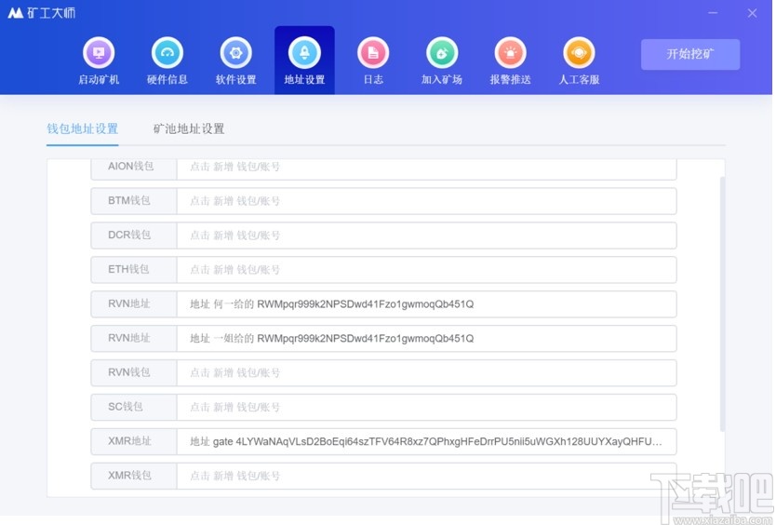Click the RVN钱包 label

[129, 372]
